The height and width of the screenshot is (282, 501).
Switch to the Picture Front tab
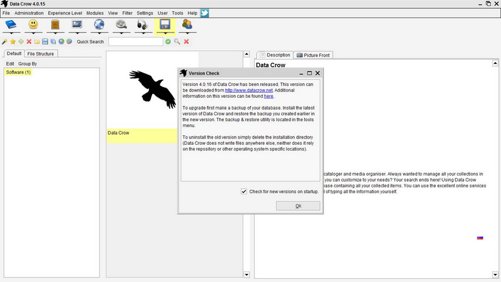tap(313, 55)
